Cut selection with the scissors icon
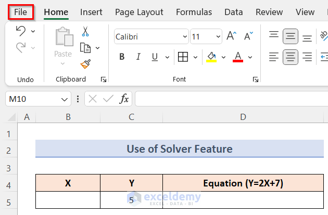This screenshot has height=215, width=328. (x=85, y=32)
